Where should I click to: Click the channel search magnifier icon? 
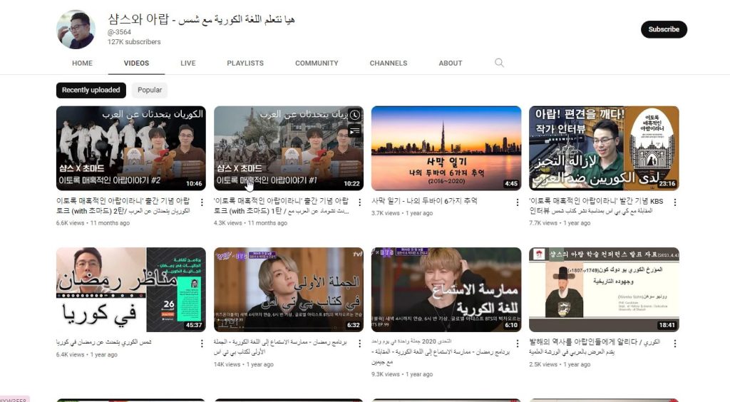(x=499, y=63)
